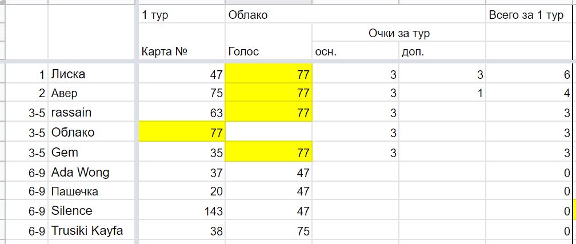Click the yellow cell 77 in Облако row

coord(182,131)
